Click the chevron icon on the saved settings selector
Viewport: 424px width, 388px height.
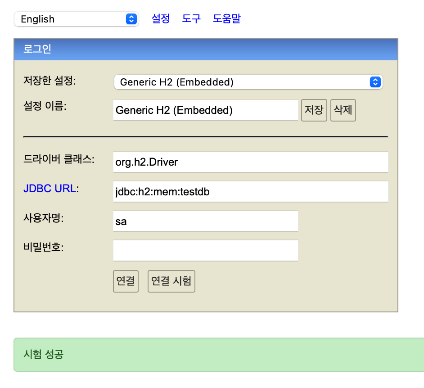[x=375, y=82]
